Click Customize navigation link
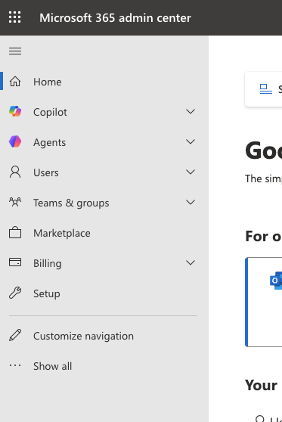Screen dimensions: 282x422 pos(83,336)
